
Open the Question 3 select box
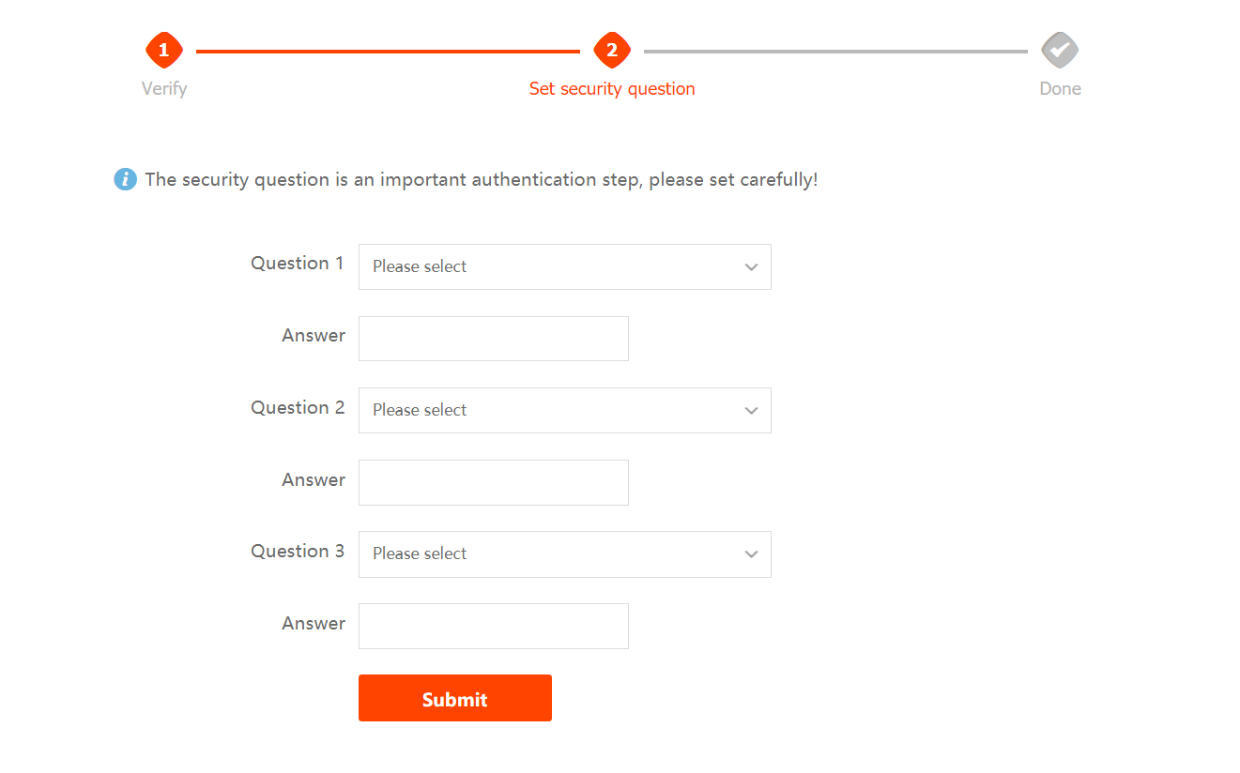565,553
